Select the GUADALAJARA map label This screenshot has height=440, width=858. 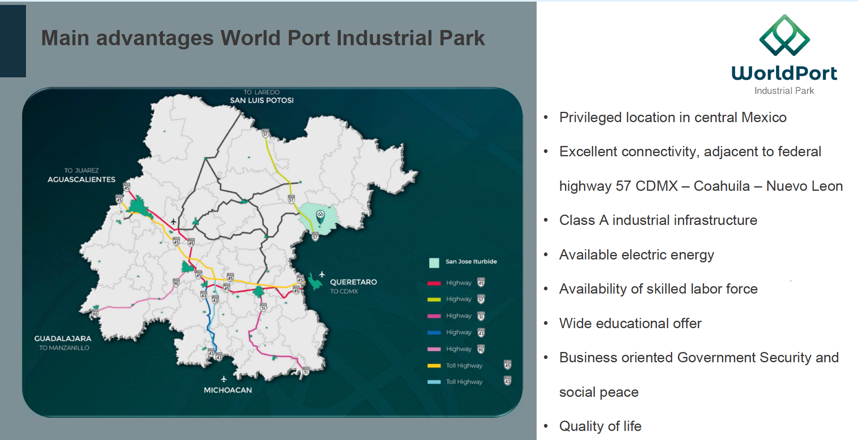point(63,339)
